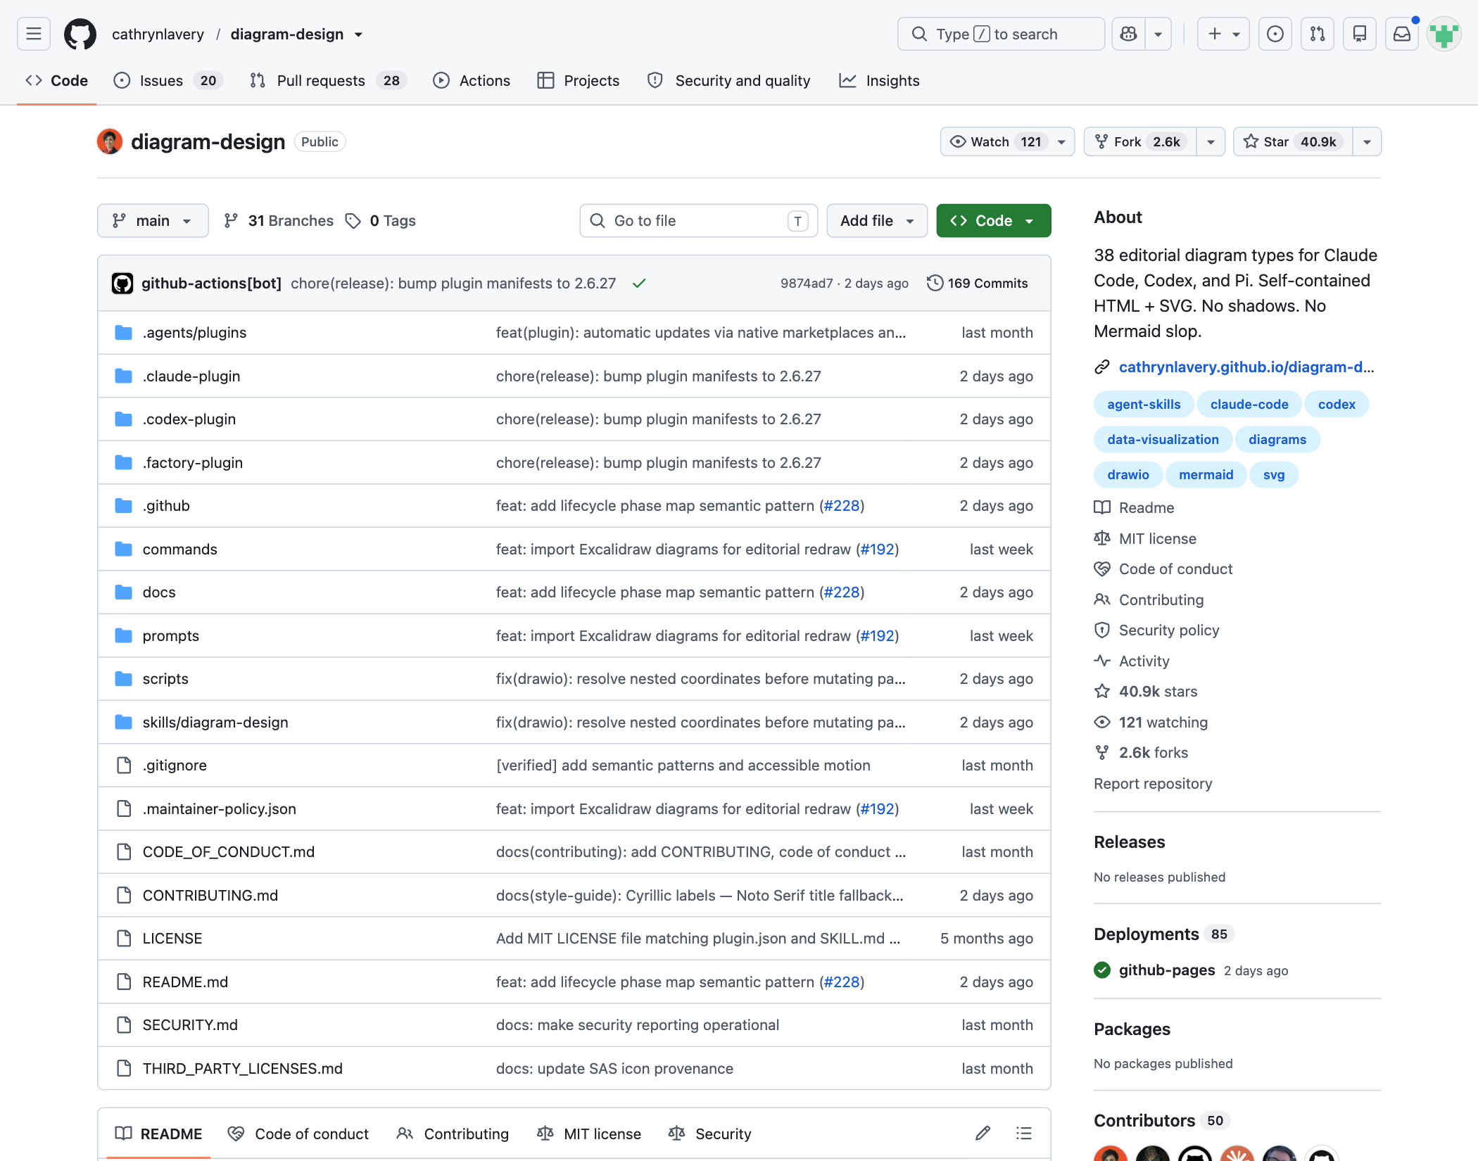The image size is (1478, 1161).
Task: Go to the GitHub homepage logo
Action: (80, 34)
